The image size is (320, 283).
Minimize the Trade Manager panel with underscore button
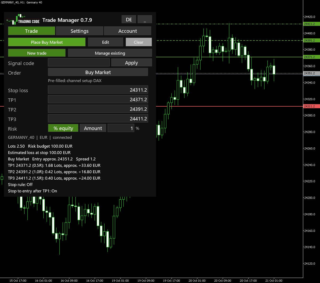click(145, 19)
